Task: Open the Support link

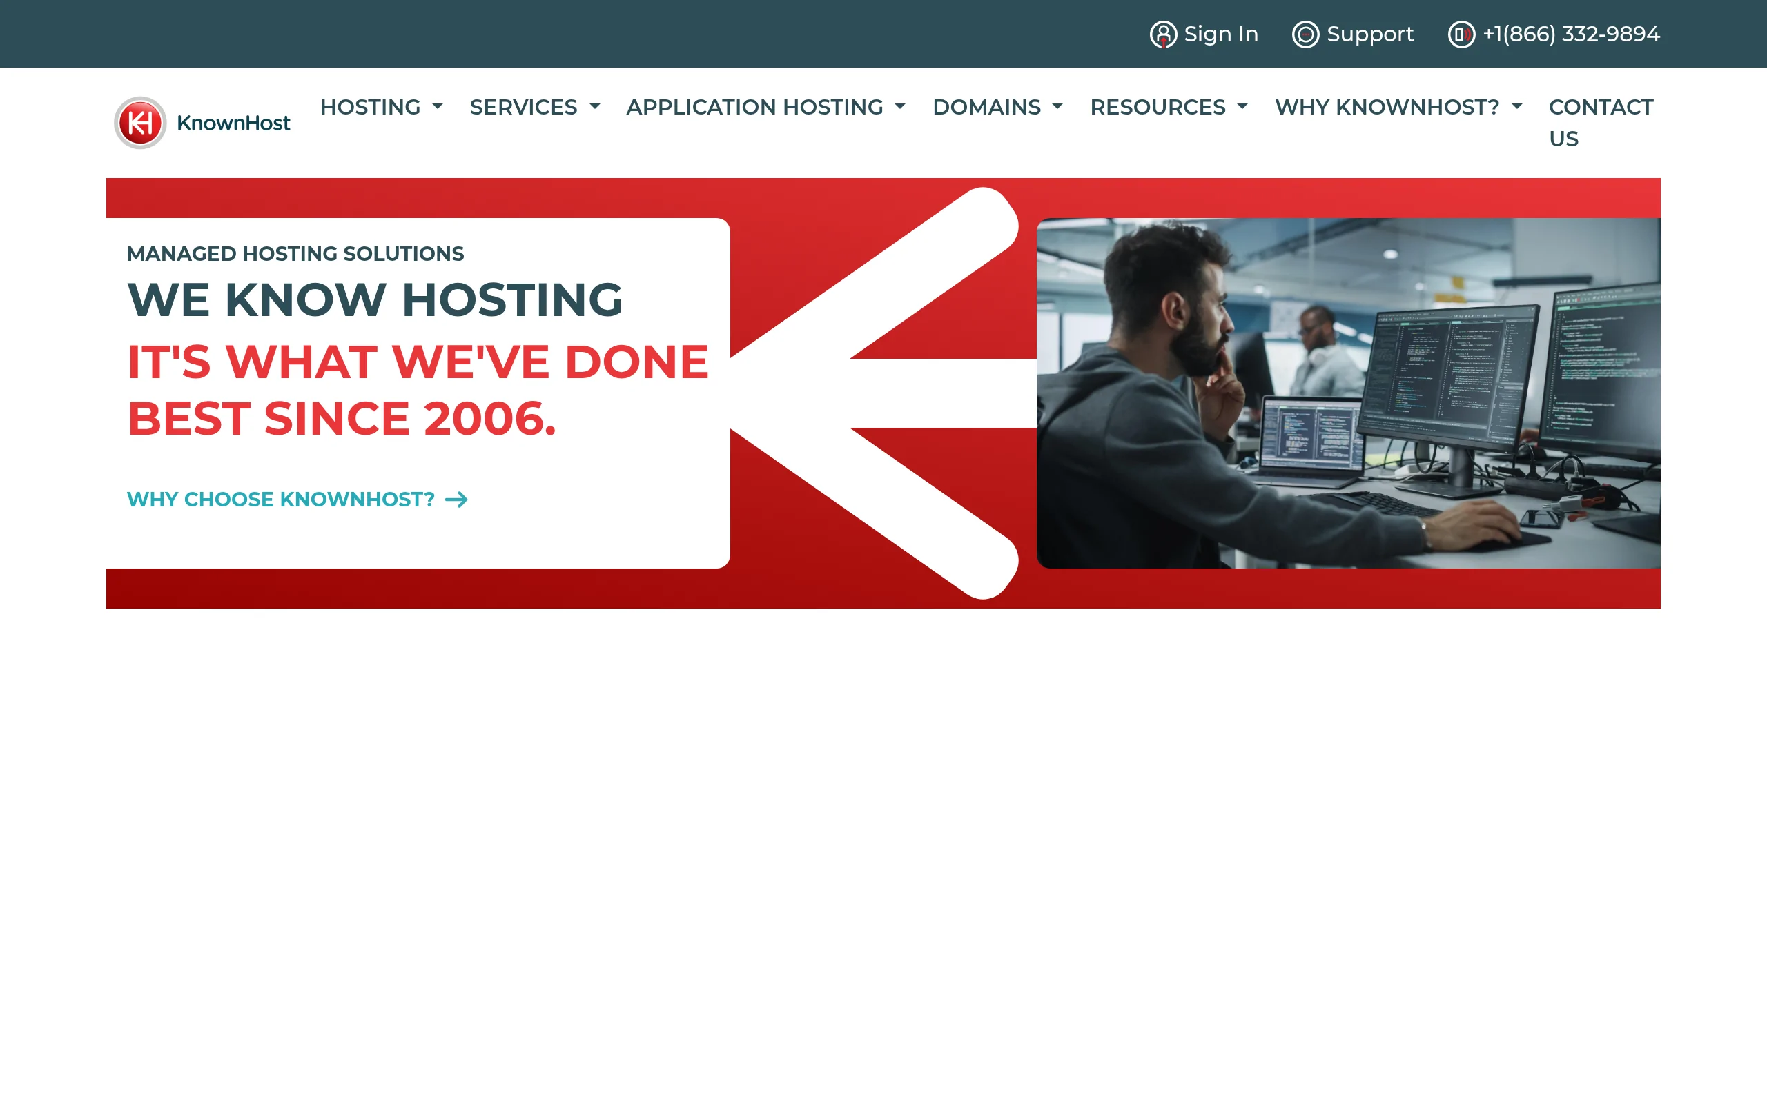Action: [x=1353, y=34]
